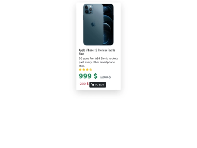Click the half-filled fourth rating star
This screenshot has height=148, width=197.
[x=91, y=69]
